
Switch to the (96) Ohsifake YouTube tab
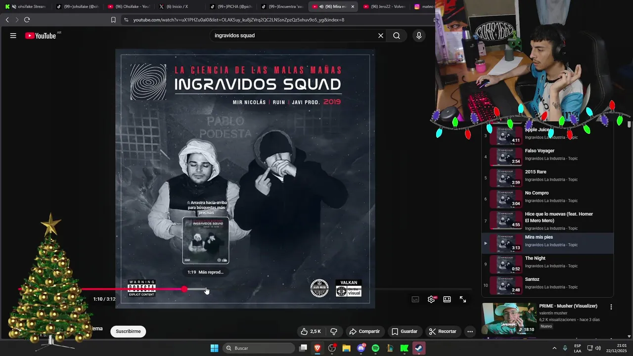point(128,6)
